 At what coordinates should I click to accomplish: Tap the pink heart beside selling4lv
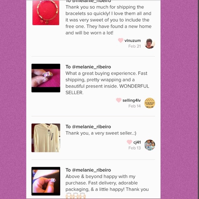119,100
